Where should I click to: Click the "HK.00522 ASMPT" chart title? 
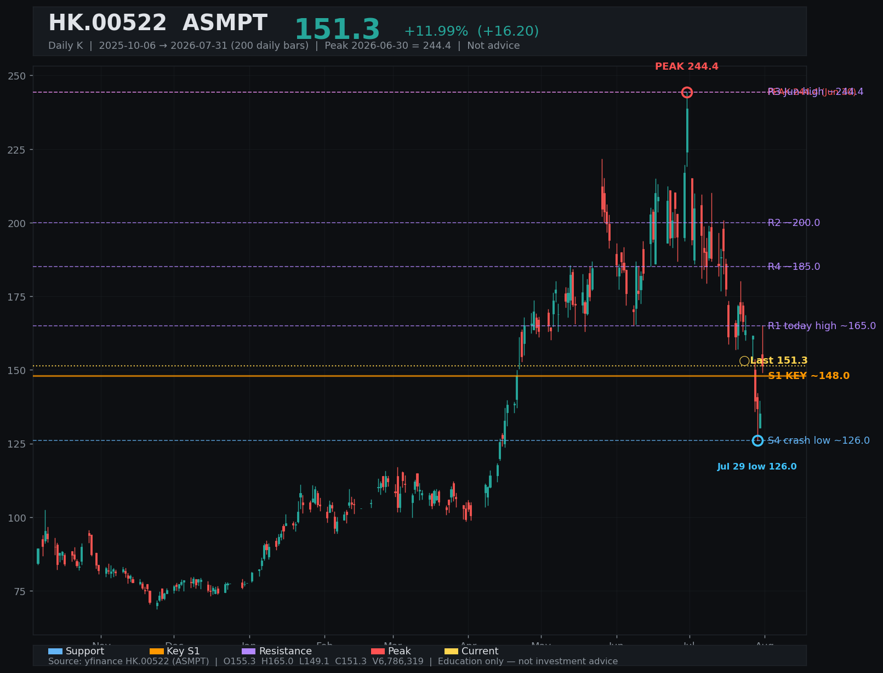pos(158,24)
